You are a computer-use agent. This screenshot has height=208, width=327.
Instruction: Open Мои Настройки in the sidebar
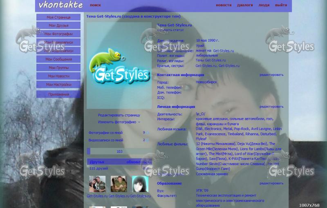click(x=58, y=85)
